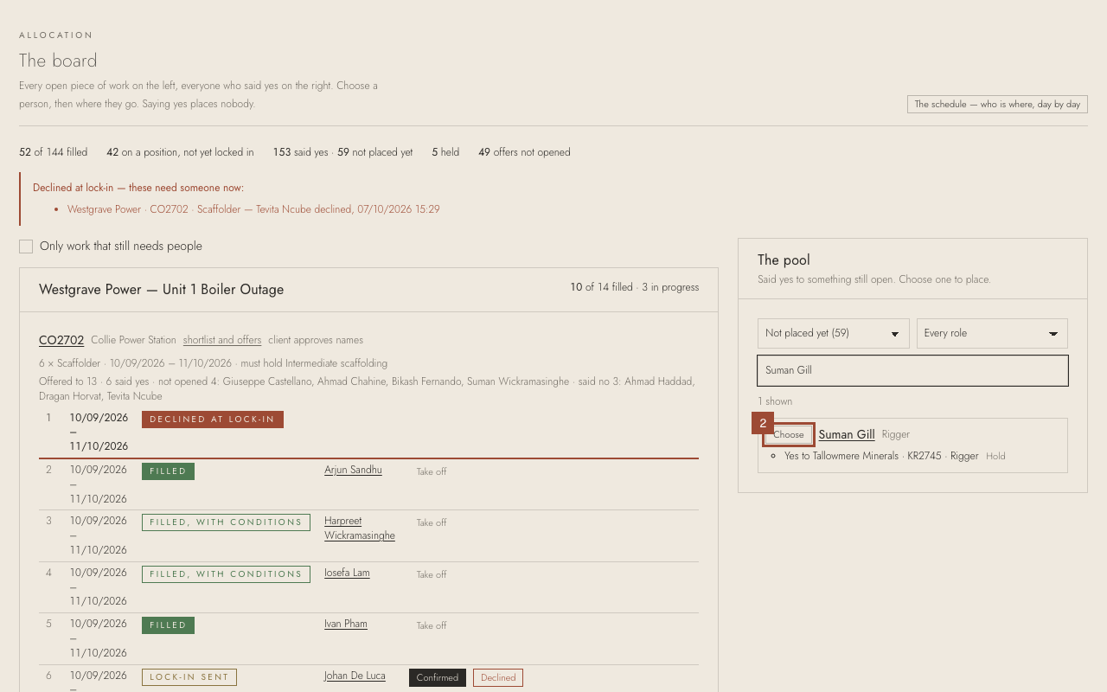Viewport: 1107px width, 692px height.
Task: Click the 'Westgrave Power — Unit 1 Boiler Outage' heading
Action: pos(162,290)
